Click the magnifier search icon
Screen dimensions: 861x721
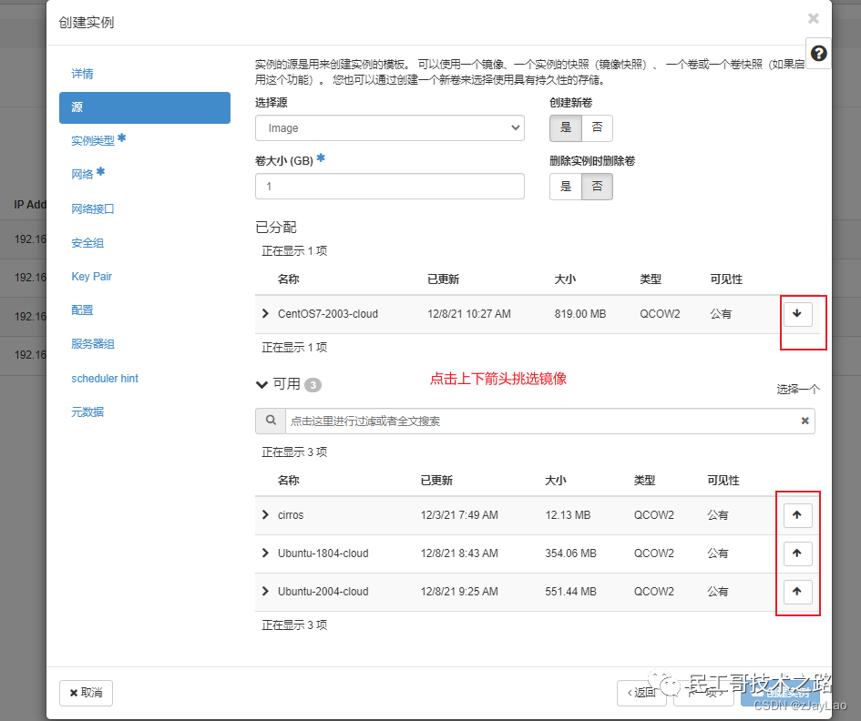[271, 421]
